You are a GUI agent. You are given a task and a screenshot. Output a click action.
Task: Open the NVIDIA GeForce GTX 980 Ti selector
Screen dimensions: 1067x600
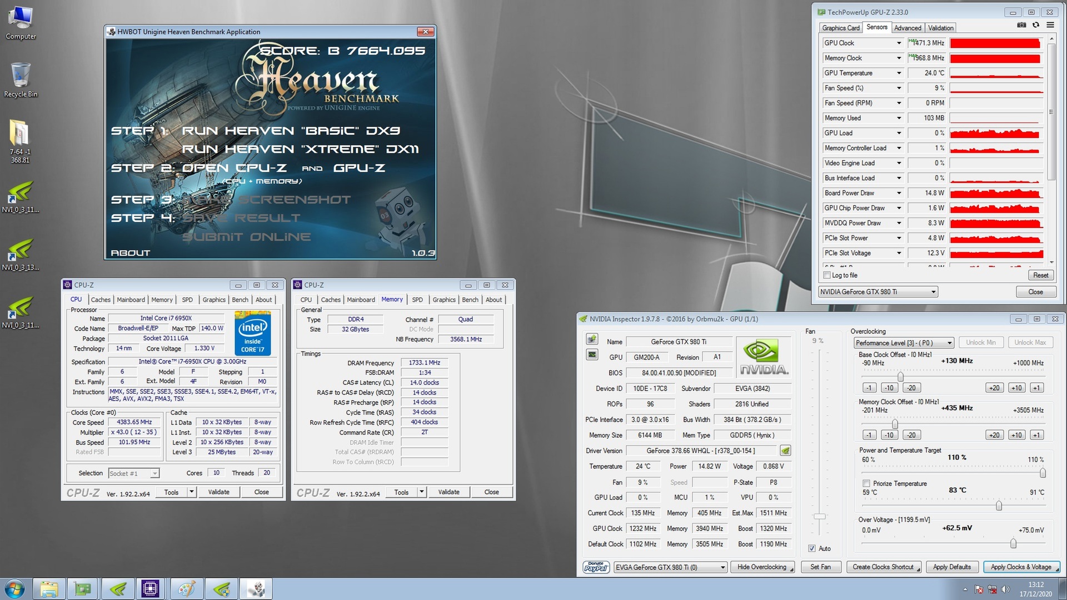878,292
